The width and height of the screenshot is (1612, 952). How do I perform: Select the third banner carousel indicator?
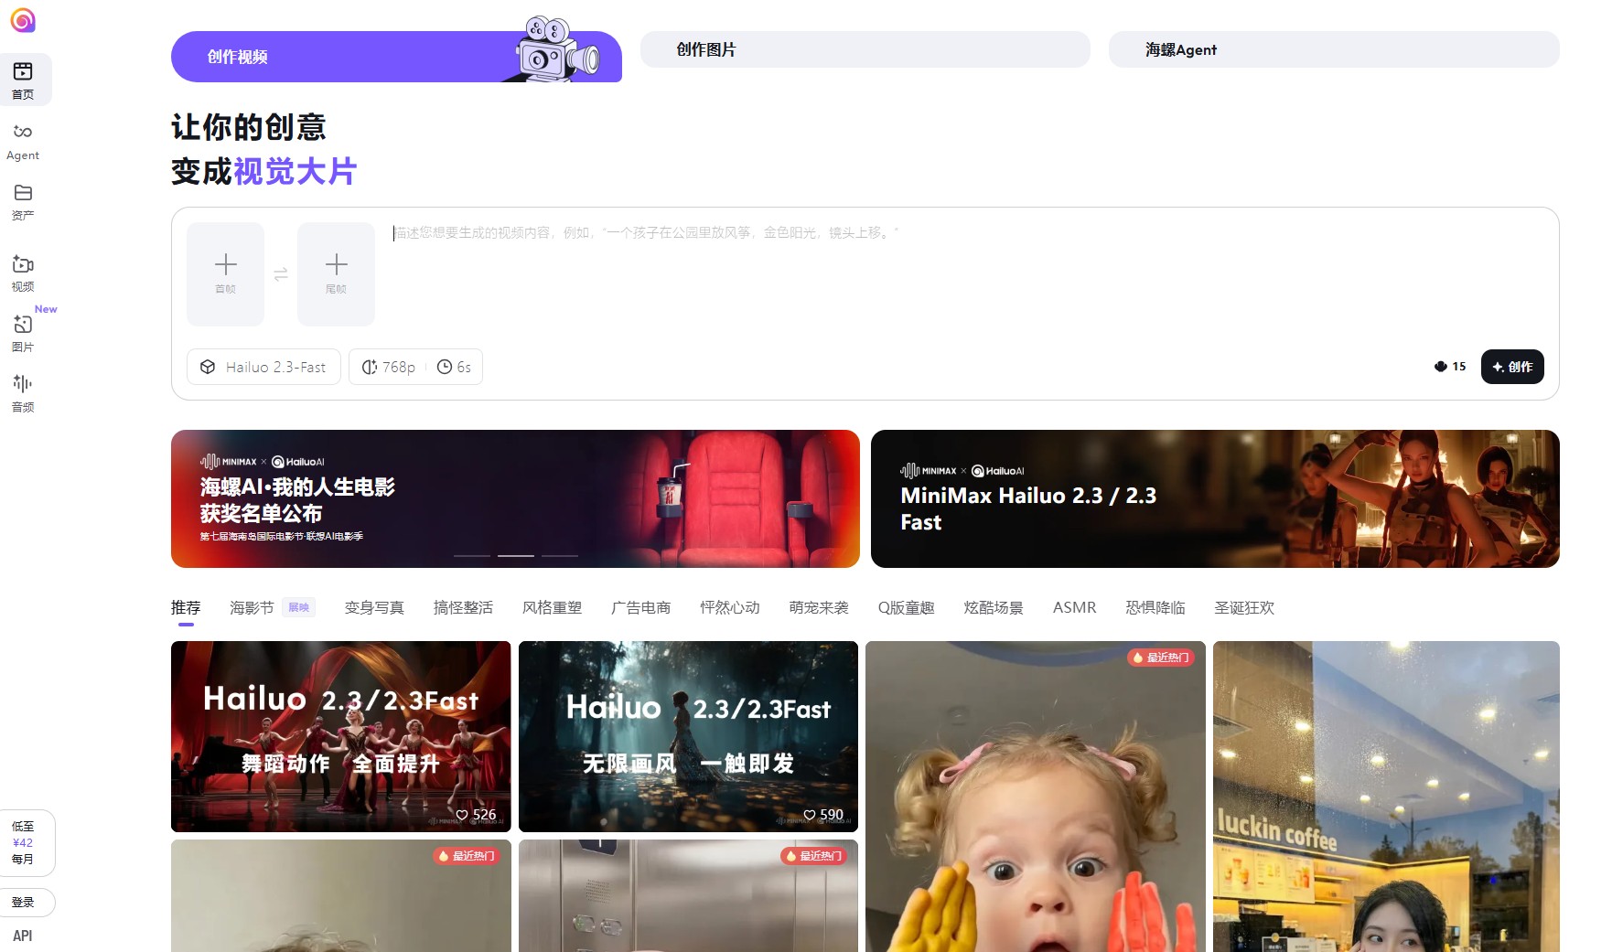(559, 555)
